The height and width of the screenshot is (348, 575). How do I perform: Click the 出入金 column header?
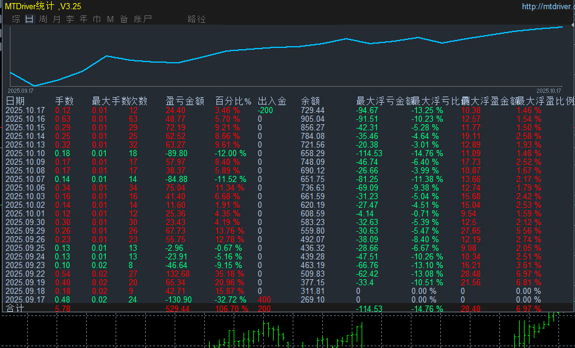click(x=272, y=101)
